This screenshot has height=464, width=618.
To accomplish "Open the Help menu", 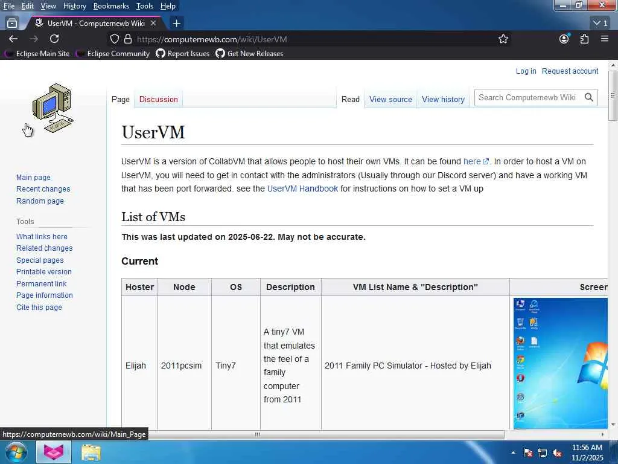I will point(168,6).
